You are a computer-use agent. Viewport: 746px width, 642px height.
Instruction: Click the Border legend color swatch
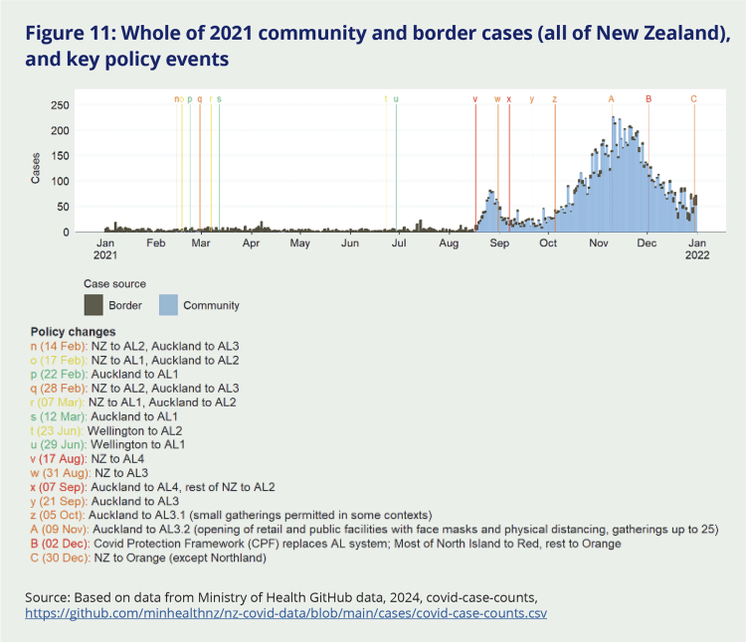[x=93, y=305]
